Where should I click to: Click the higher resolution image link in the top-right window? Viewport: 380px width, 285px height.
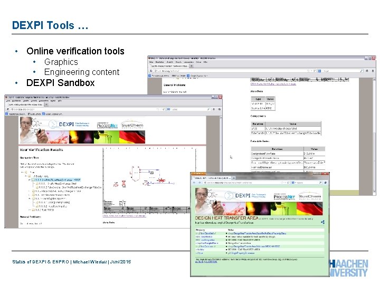point(273,84)
